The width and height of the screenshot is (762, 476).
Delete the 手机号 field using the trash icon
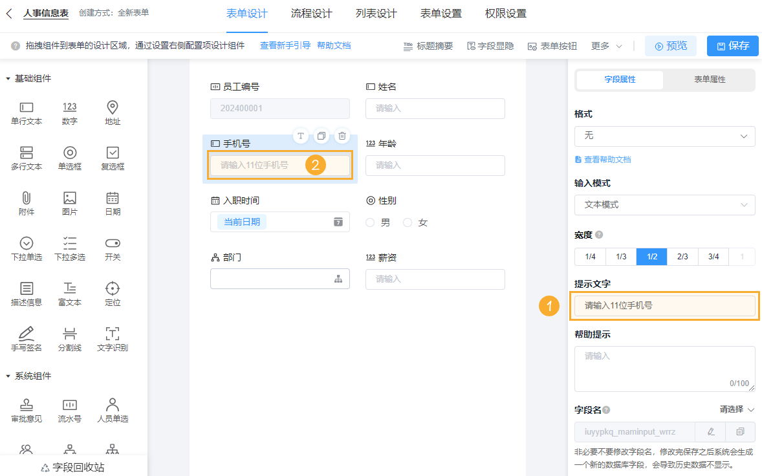point(342,136)
